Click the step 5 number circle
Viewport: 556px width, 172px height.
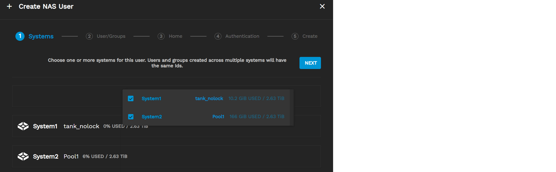click(295, 36)
